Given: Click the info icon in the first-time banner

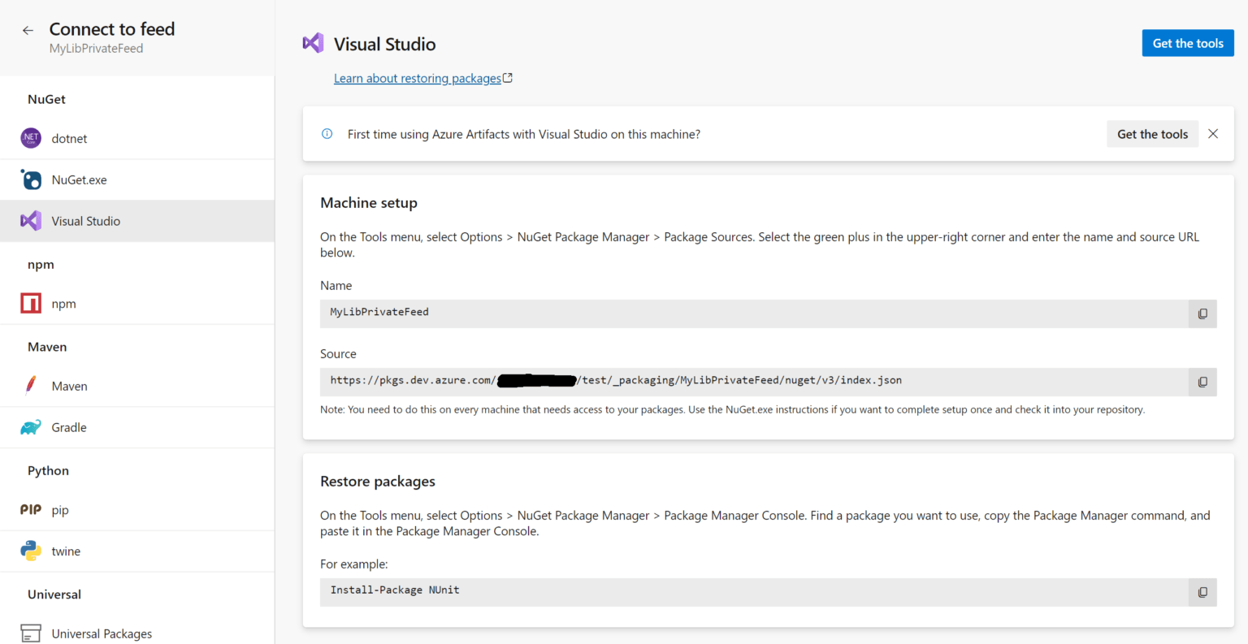Looking at the screenshot, I should [x=327, y=134].
